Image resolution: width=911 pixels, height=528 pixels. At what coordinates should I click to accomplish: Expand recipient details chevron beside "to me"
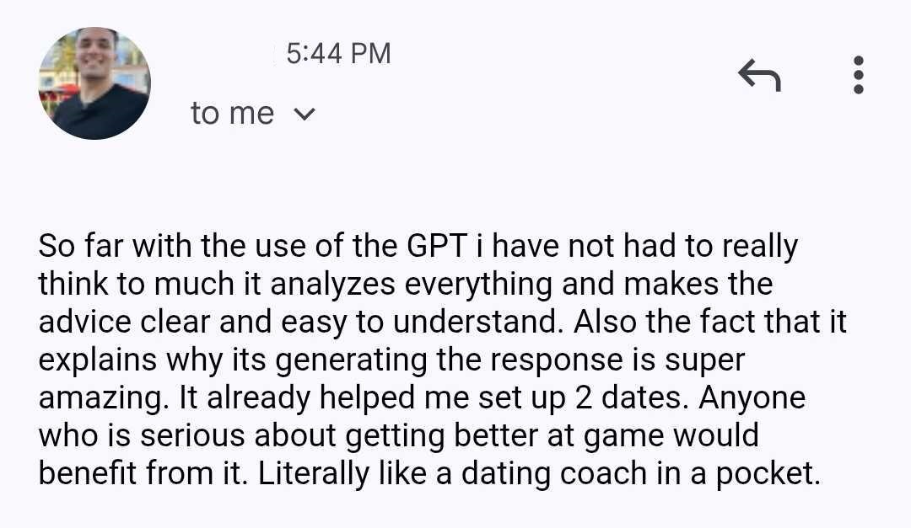(x=304, y=114)
